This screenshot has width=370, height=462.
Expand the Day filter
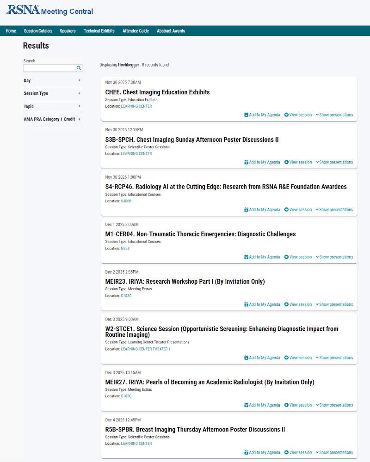point(53,80)
